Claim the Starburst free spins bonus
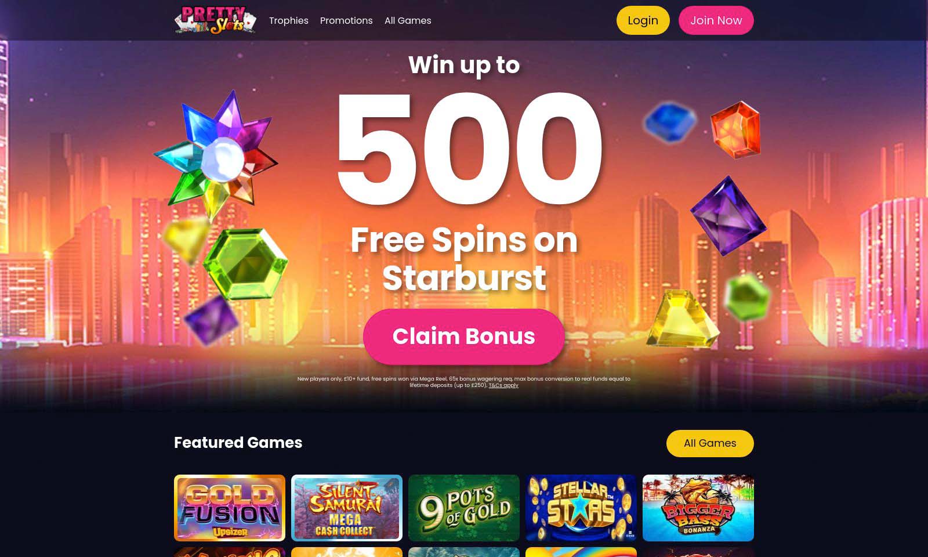 click(463, 337)
